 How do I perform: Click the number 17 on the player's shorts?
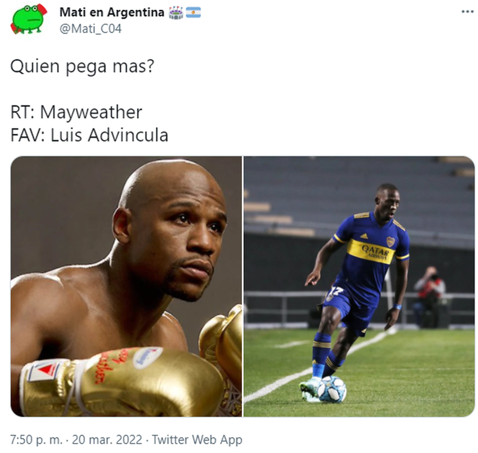pos(335,291)
